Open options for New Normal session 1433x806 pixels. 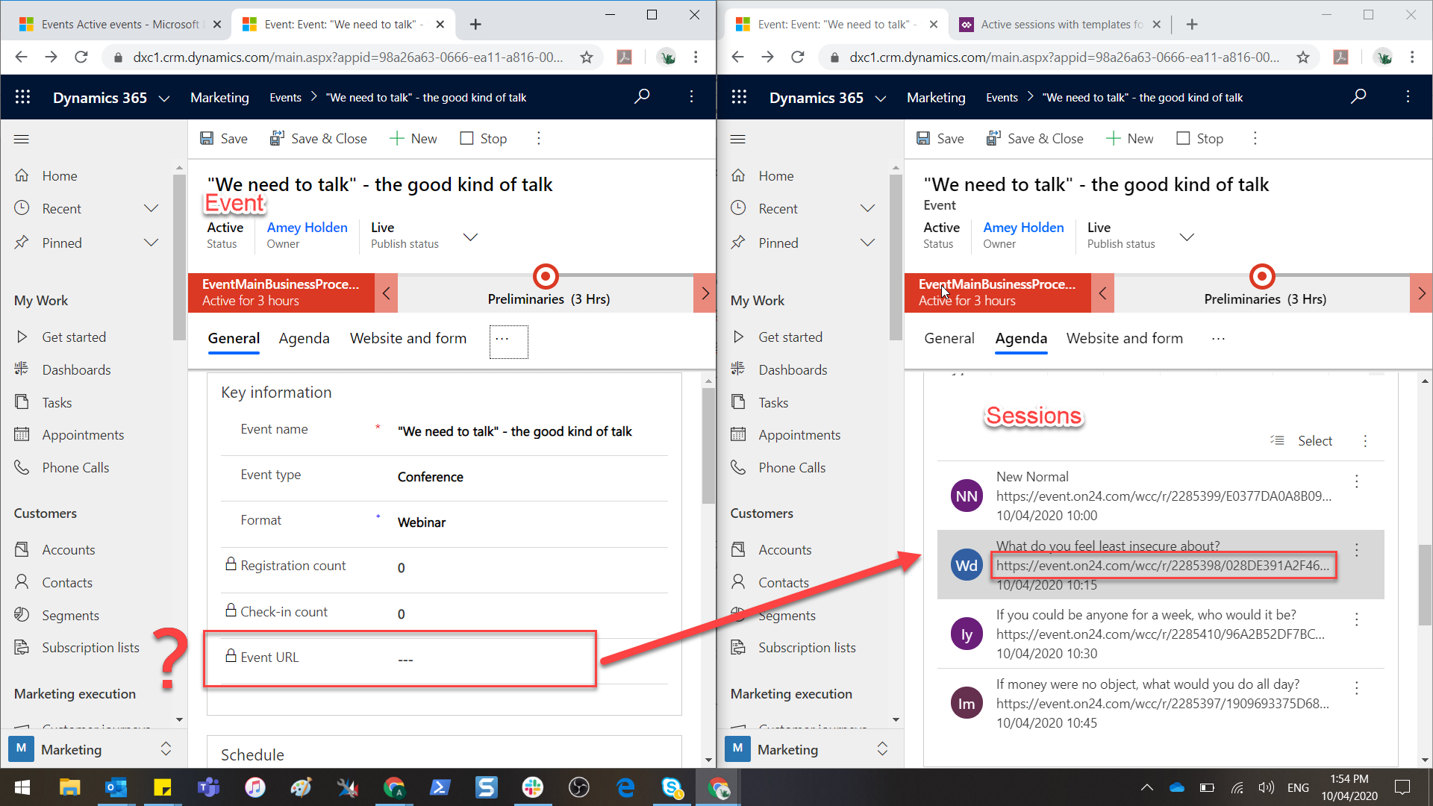1357,482
